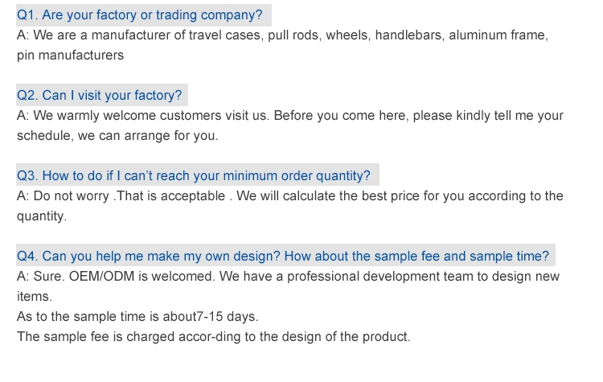The image size is (603, 382).
Task: Click the word 'quantity.' ending the Q3 answer
Action: (42, 216)
